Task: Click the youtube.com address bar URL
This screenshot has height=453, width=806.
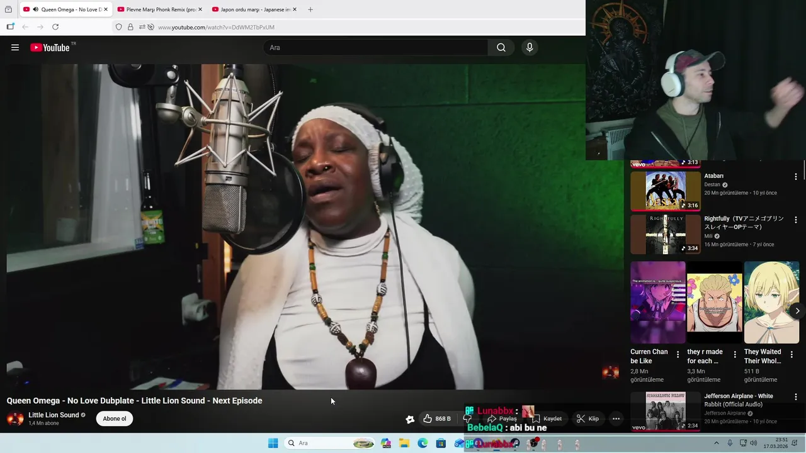Action: pyautogui.click(x=216, y=27)
